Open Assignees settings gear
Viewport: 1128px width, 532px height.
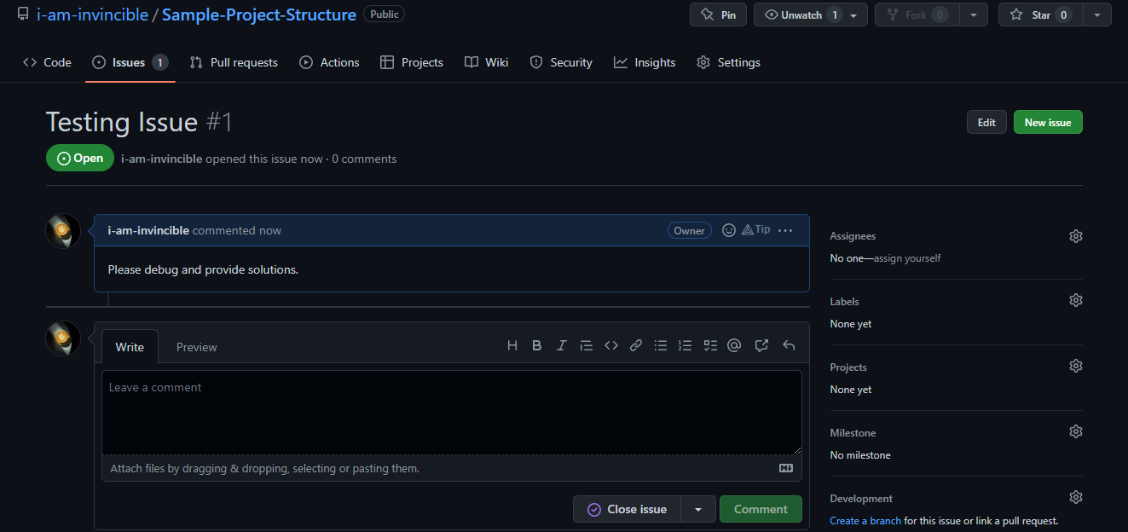[1076, 236]
